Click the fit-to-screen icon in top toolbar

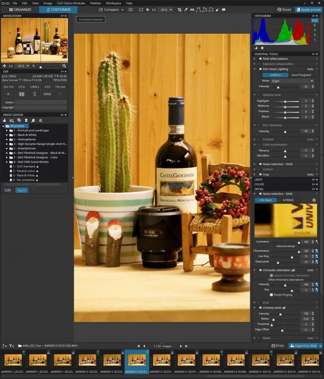point(141,10)
